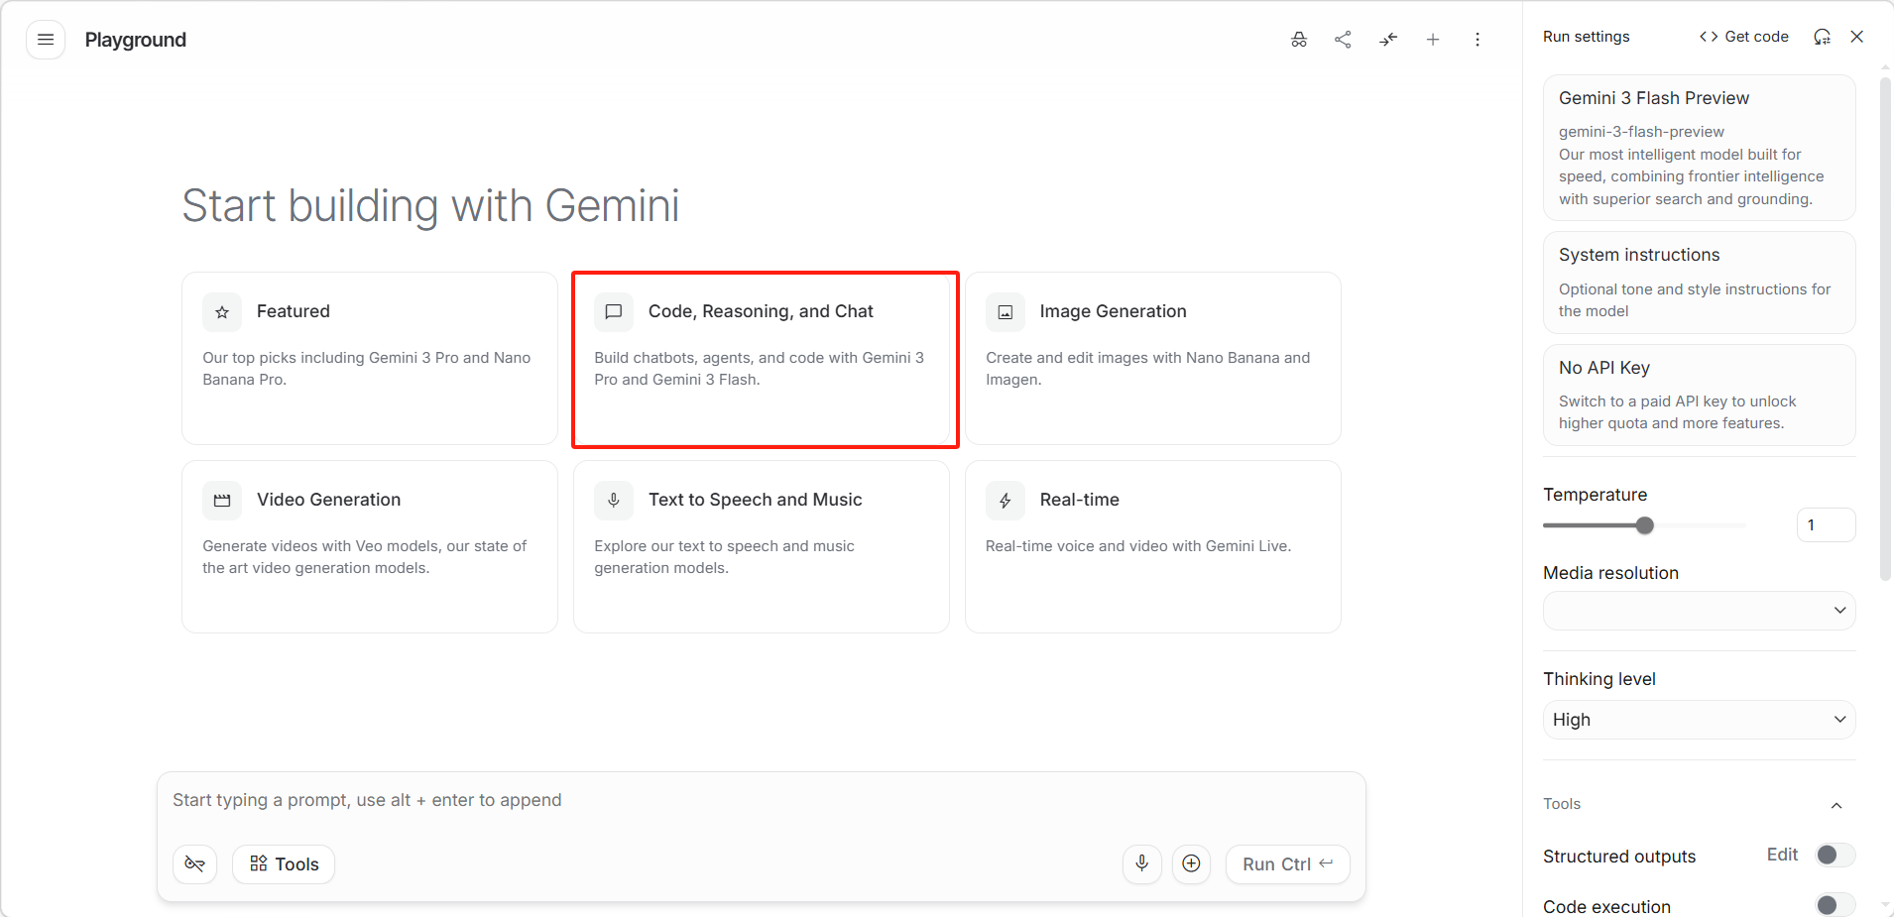Click the Start building with Gemini heading

click(430, 206)
